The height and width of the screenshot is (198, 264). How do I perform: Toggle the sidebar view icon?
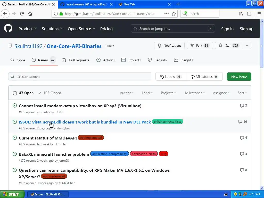pyautogui.click(x=249, y=14)
